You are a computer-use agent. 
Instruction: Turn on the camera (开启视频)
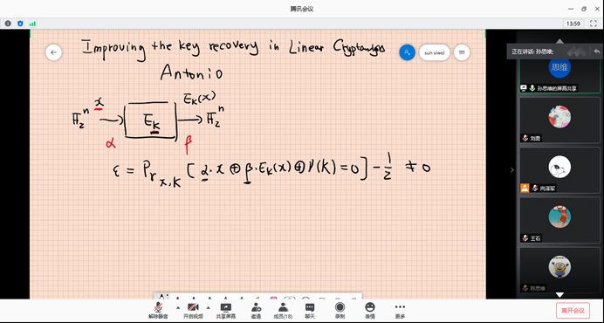click(x=193, y=311)
